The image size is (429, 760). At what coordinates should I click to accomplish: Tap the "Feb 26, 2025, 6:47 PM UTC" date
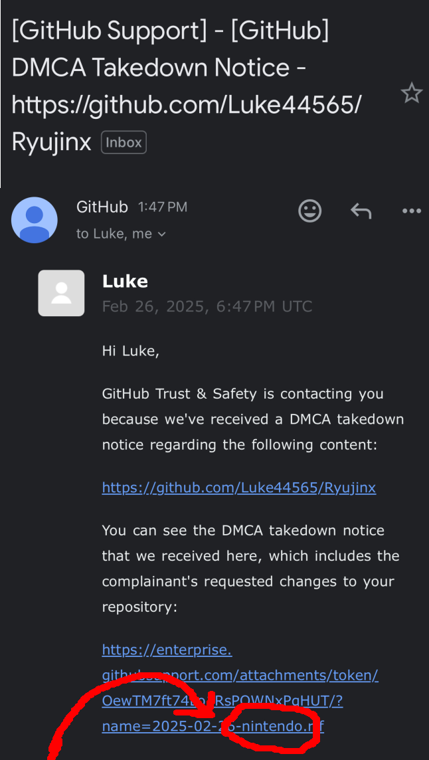click(207, 306)
